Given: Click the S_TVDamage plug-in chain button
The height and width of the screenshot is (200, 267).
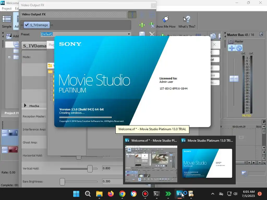Looking at the screenshot, I should coord(37,25).
